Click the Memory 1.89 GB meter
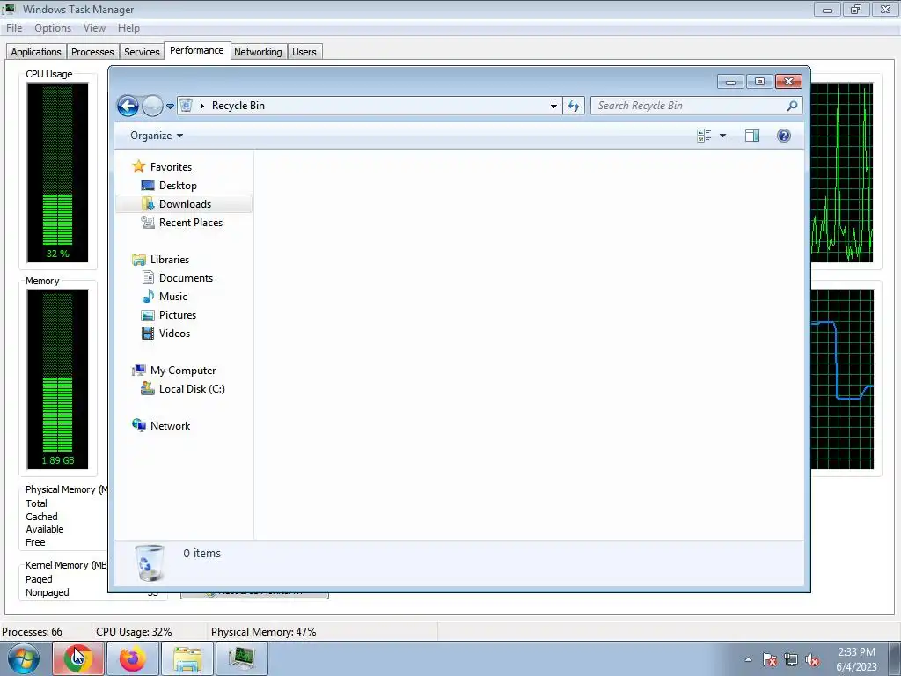Screen dimensions: 901x676 click(57, 379)
